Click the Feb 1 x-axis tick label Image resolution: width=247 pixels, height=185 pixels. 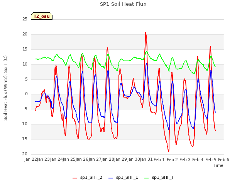click(x=159, y=160)
